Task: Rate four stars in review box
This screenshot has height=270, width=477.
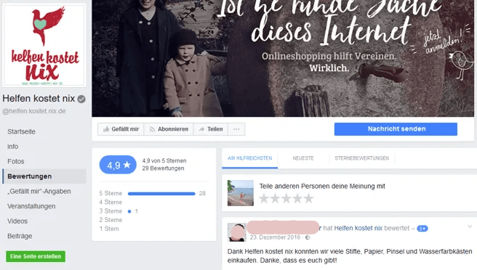Action: tap(297, 199)
